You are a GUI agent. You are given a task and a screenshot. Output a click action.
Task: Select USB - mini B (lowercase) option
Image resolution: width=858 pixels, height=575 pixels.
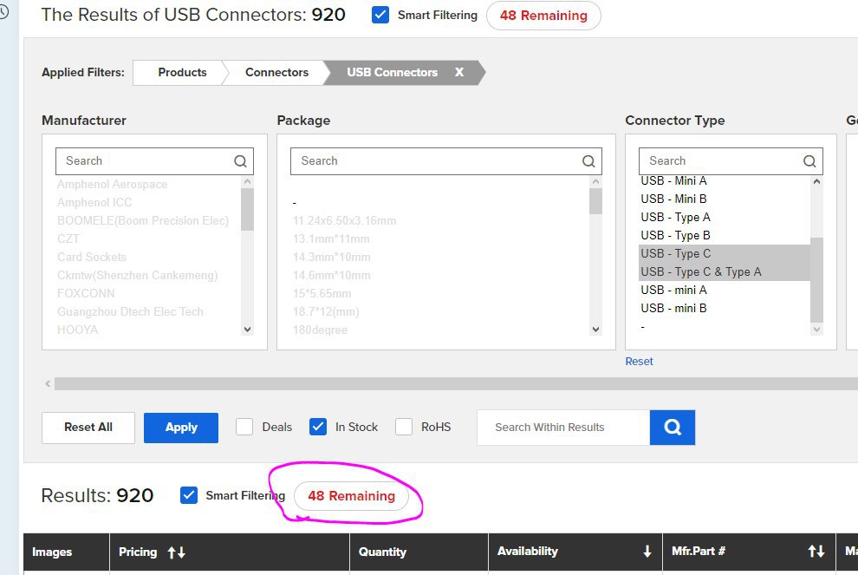(673, 308)
